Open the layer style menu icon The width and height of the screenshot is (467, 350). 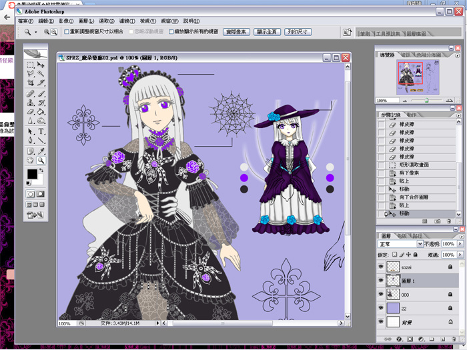tap(400, 339)
